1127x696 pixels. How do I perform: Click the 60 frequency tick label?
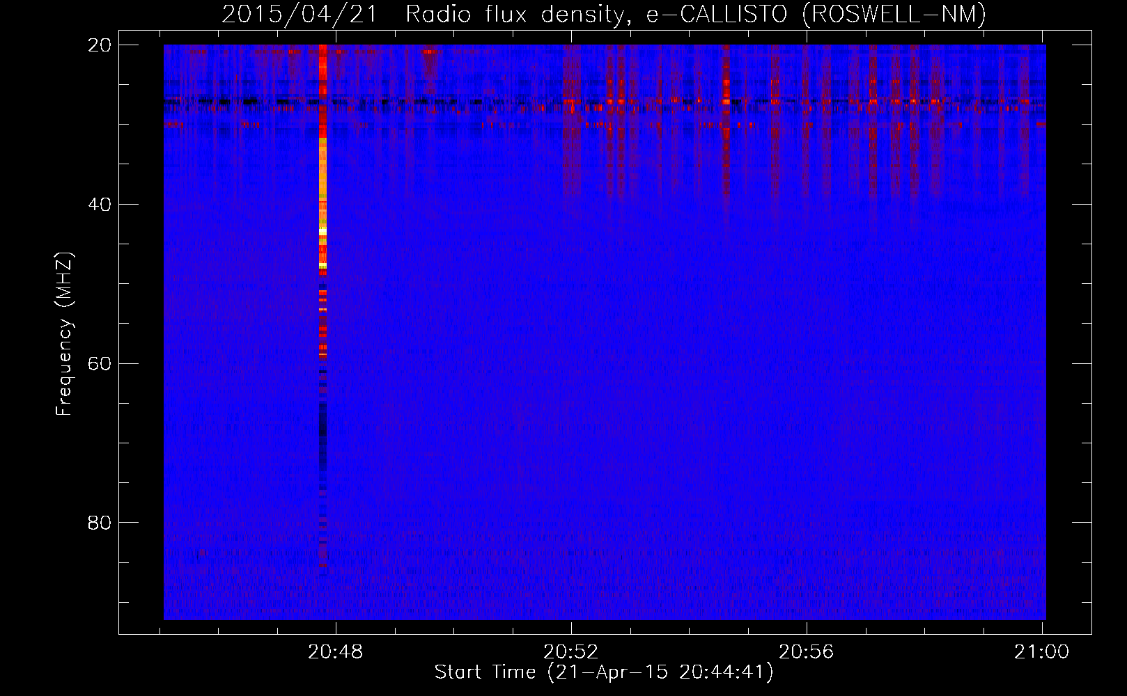click(100, 364)
